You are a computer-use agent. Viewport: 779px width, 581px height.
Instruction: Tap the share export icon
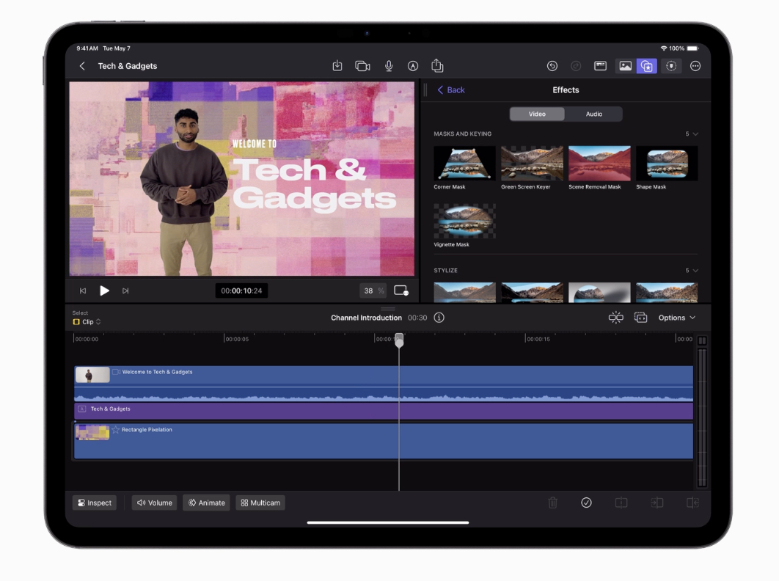437,66
